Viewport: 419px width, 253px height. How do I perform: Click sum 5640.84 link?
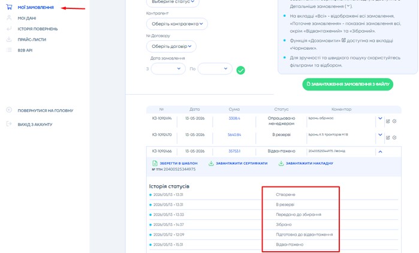tap(234, 135)
